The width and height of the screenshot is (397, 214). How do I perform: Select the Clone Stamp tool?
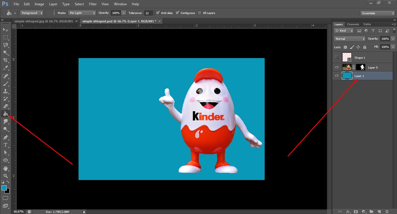pyautogui.click(x=6, y=91)
